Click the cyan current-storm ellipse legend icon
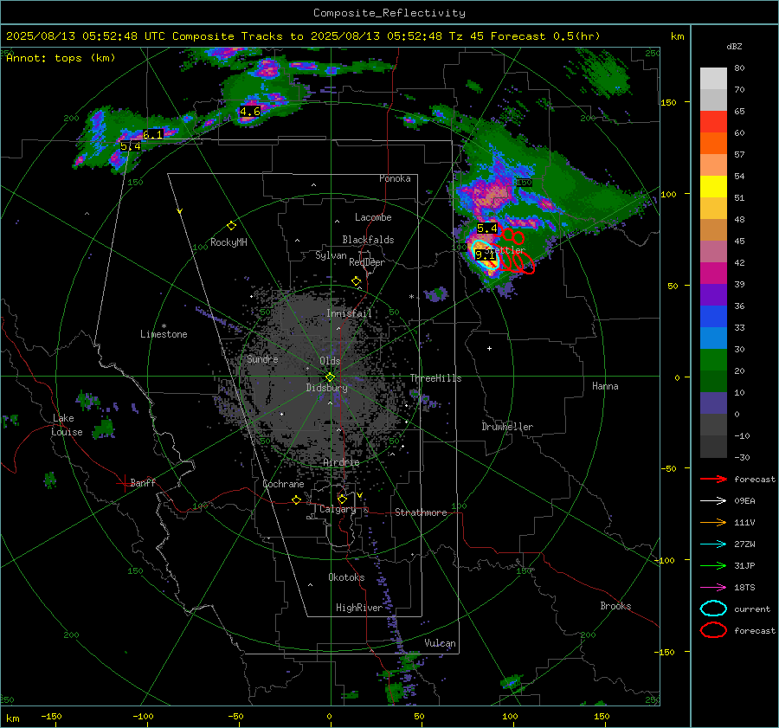 713,609
